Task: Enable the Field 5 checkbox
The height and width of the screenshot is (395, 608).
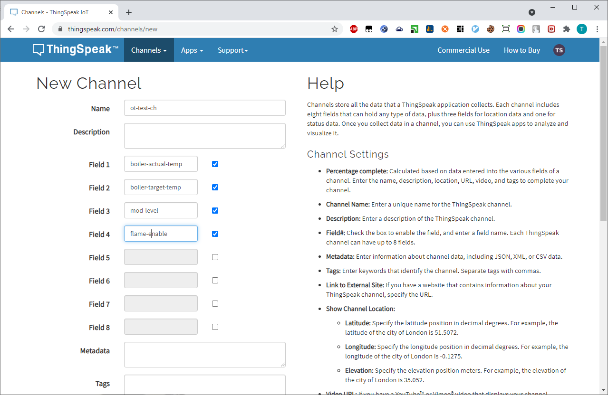Action: 215,257
